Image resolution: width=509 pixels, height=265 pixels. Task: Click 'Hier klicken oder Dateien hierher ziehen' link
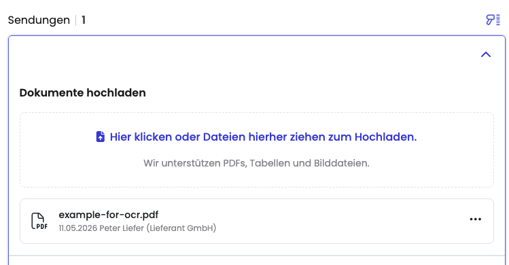click(x=263, y=137)
